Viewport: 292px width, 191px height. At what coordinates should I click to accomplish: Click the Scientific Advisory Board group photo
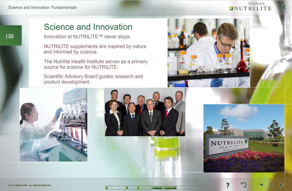pyautogui.click(x=145, y=112)
